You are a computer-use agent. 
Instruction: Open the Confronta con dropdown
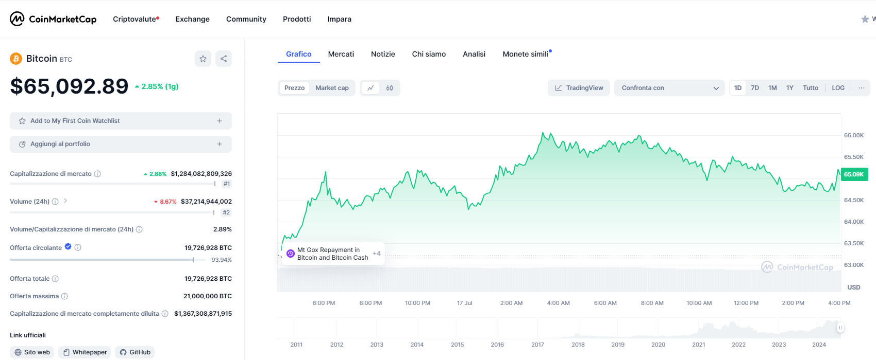(669, 88)
